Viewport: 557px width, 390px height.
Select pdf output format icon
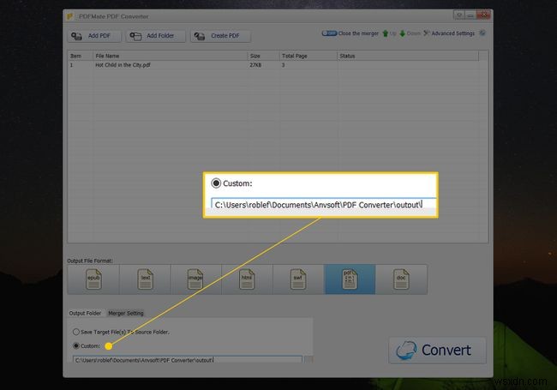point(350,279)
